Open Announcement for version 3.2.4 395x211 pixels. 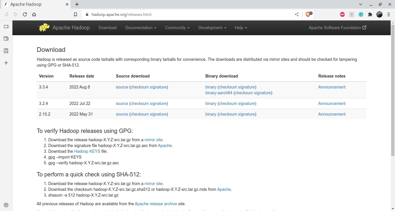click(332, 103)
